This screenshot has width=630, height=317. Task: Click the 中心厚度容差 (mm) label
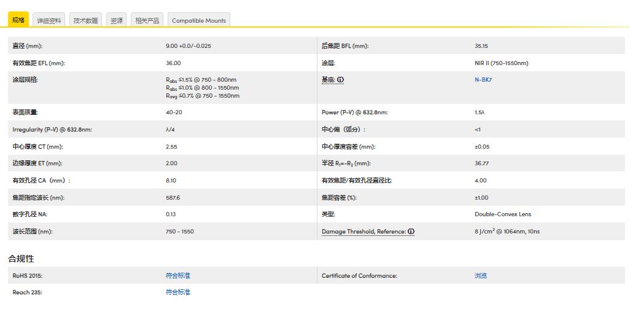tap(348, 147)
